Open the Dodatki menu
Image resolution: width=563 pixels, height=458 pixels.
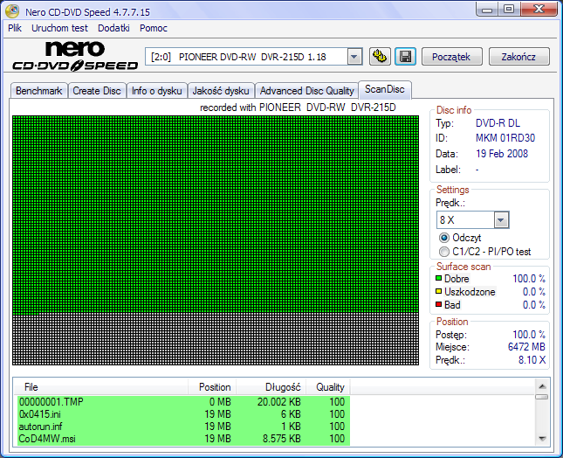(113, 28)
